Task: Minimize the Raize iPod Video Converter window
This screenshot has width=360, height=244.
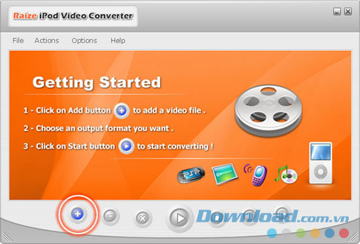Action: coord(337,12)
